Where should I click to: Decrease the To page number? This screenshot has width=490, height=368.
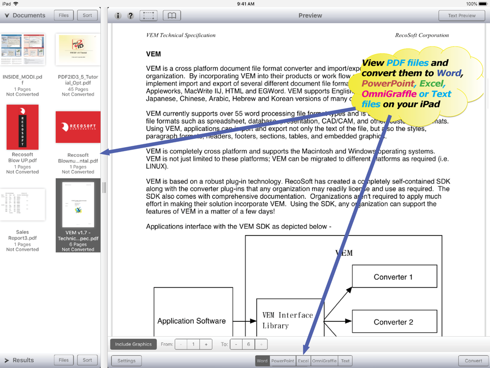(236, 344)
